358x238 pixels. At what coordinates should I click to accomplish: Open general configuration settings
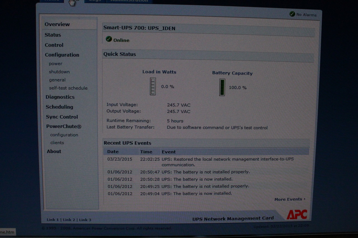coord(57,80)
